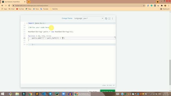
Task: Launch Google Chrome from the taskbar
Action: [x=30, y=94]
